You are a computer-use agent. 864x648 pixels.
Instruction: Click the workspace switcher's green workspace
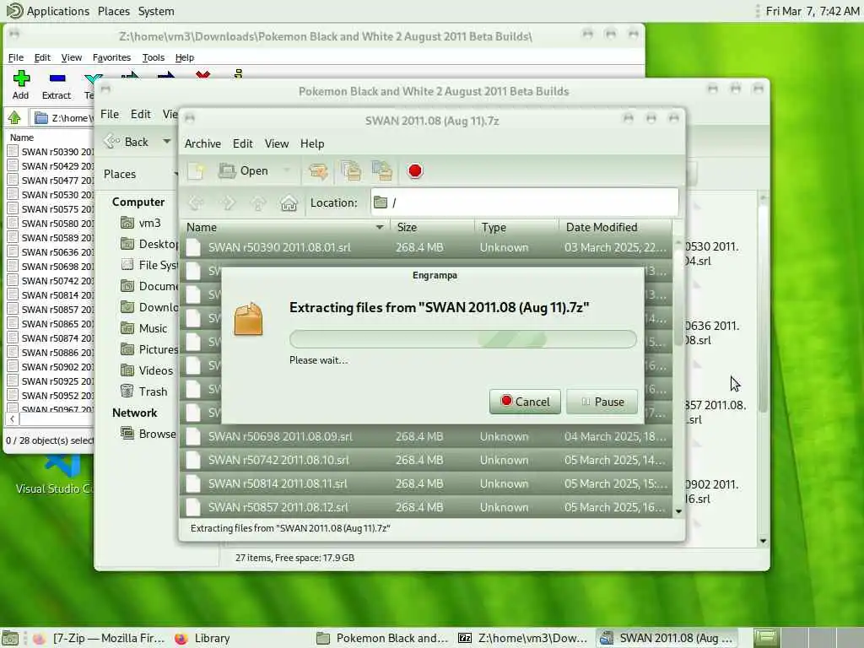click(x=765, y=638)
